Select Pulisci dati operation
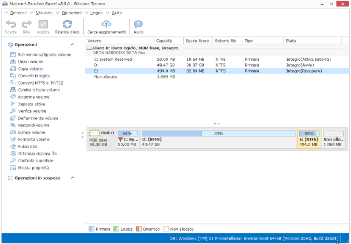Viewport: 351px width, 244px height. 24,146
